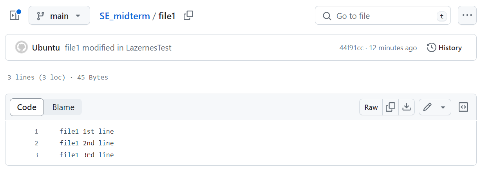Open the Raw file view
481x172 pixels.
click(371, 107)
